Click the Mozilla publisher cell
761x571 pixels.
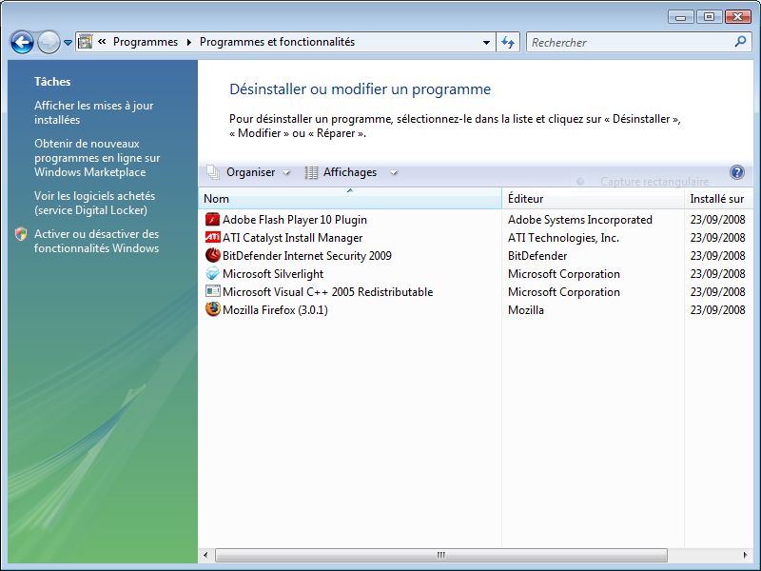pyautogui.click(x=526, y=310)
